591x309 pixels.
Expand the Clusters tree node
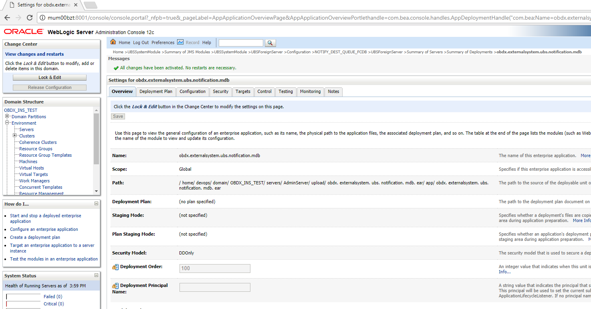coord(14,135)
